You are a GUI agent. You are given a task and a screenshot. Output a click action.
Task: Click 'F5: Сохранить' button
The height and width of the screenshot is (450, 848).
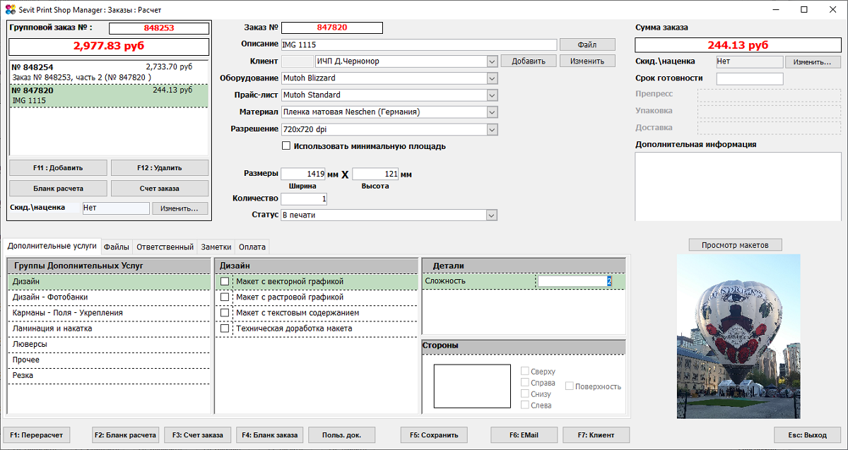coord(434,435)
